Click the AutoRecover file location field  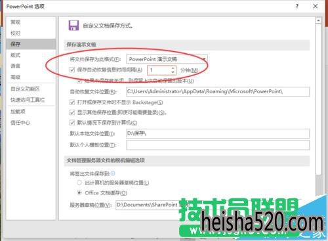pyautogui.click(x=218, y=91)
